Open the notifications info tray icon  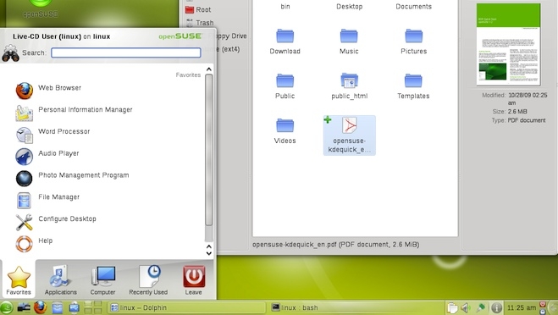496,308
